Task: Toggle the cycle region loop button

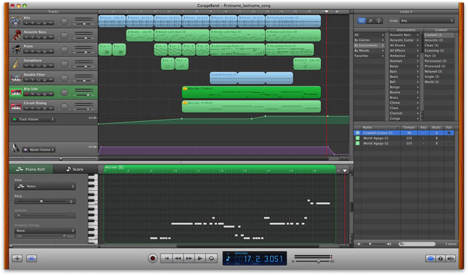Action: coord(211,258)
